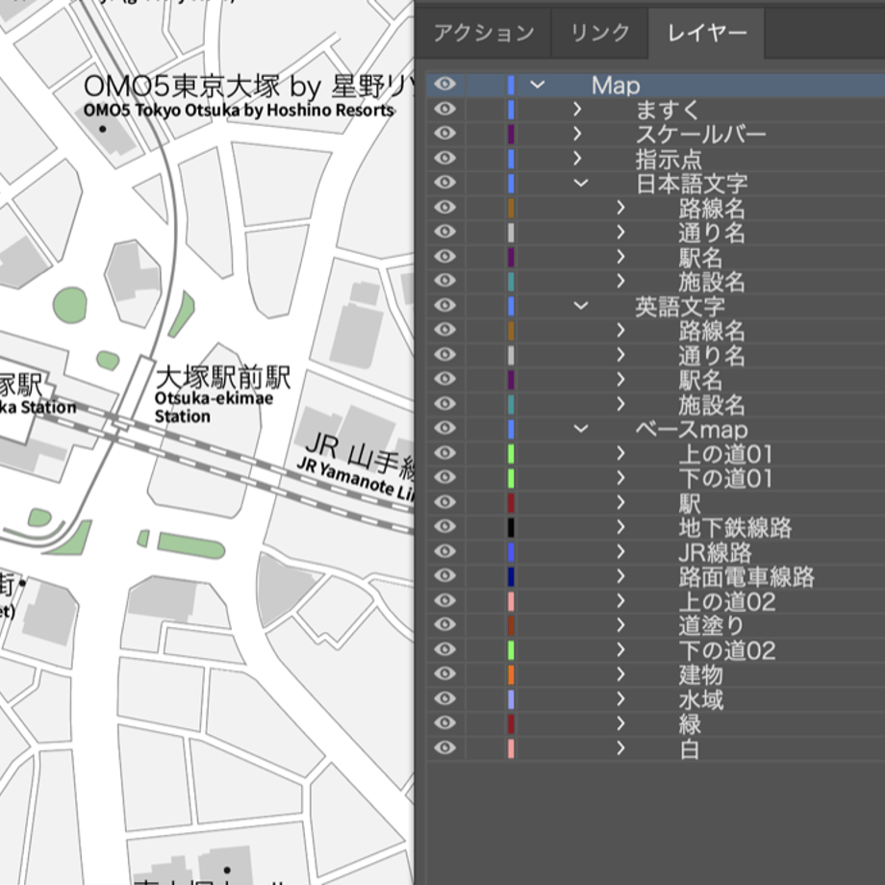885x885 pixels.
Task: Select the Map layer name
Action: tap(616, 86)
